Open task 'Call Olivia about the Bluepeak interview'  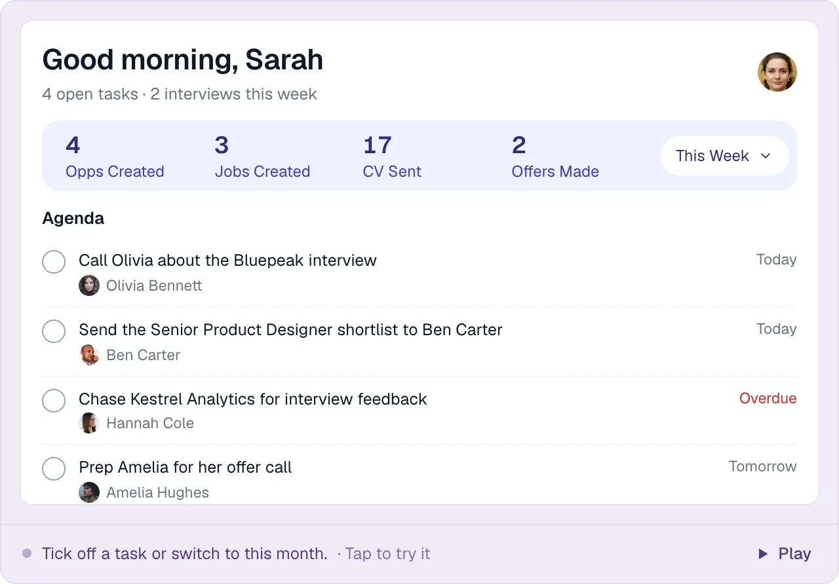(227, 260)
